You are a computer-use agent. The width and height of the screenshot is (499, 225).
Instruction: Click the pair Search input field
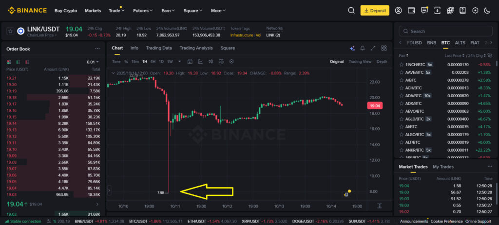(446, 31)
